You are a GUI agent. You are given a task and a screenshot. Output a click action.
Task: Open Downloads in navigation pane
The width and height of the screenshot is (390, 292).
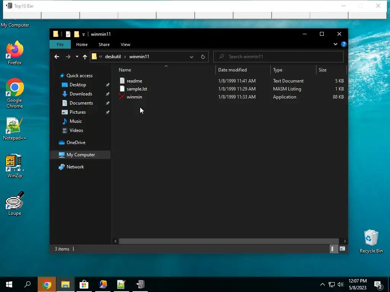click(81, 94)
